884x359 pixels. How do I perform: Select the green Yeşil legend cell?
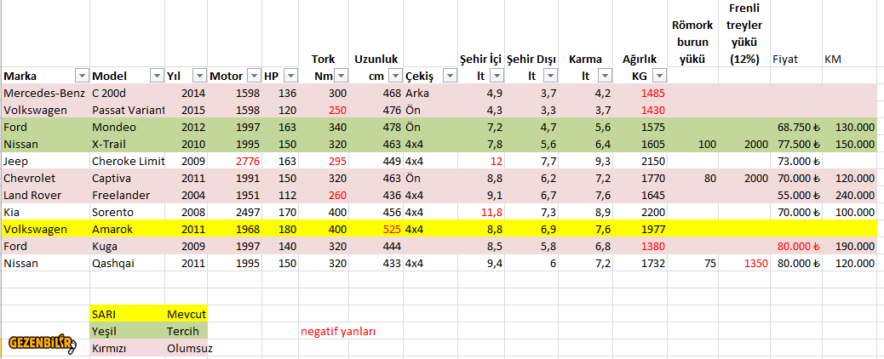tap(128, 331)
